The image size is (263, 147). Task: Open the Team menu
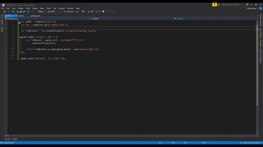point(42,8)
